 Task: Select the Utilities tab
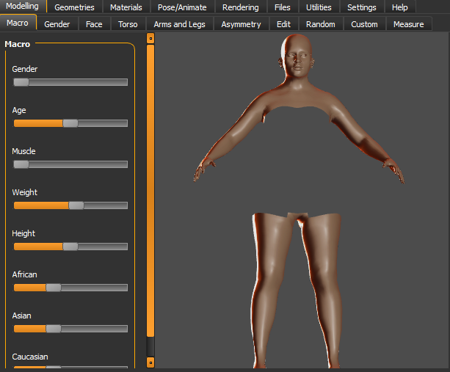point(319,7)
